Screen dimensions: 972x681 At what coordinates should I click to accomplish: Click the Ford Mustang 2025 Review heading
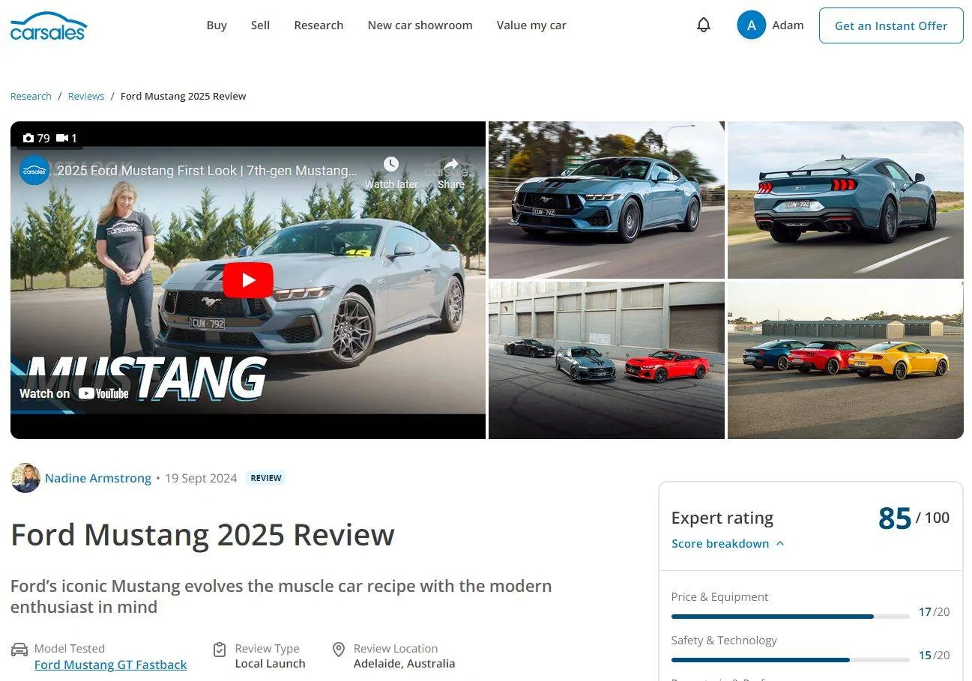[x=202, y=535]
